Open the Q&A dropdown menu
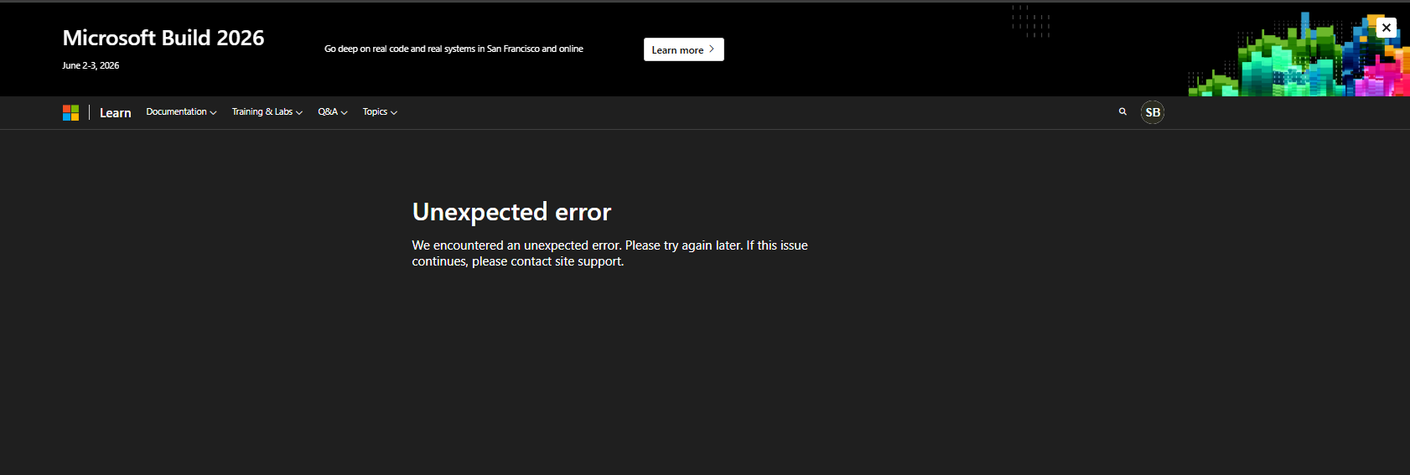Viewport: 1410px width, 475px height. [x=333, y=112]
